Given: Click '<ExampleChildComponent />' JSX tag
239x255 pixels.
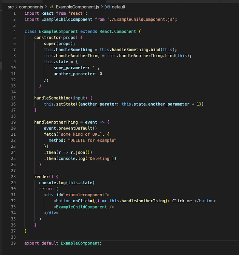Looking at the screenshot, I should (84, 207).
